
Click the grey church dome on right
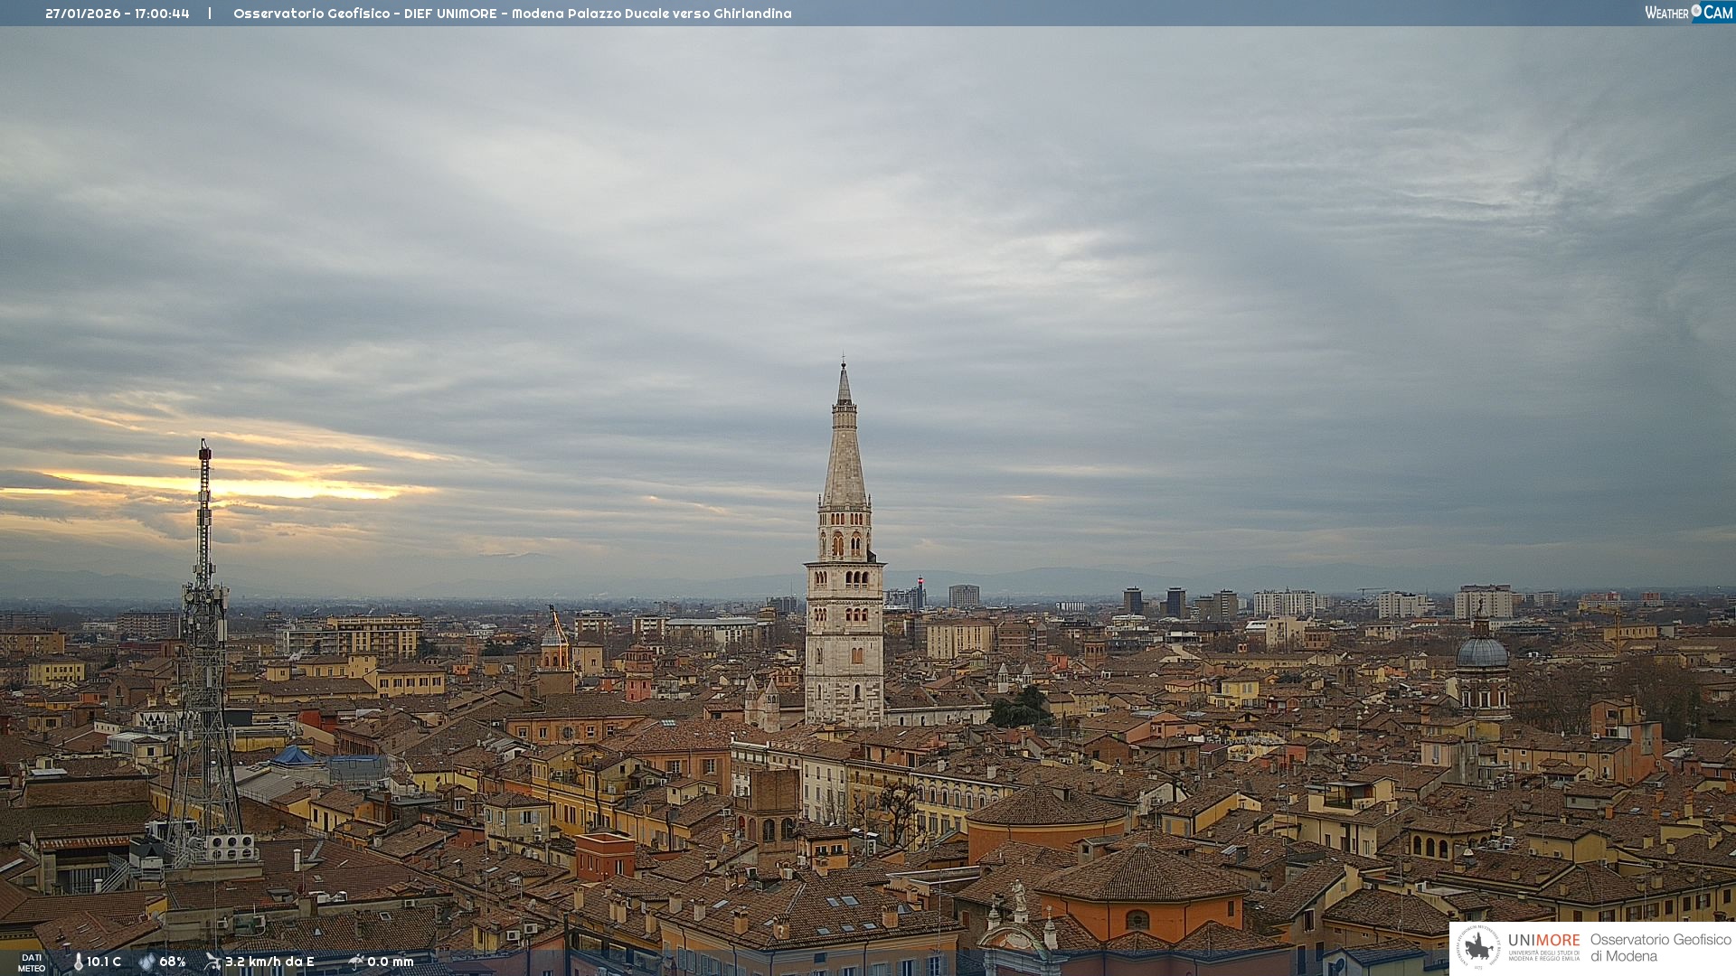pyautogui.click(x=1482, y=652)
